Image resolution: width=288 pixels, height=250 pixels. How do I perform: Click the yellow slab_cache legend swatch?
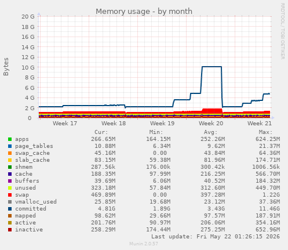coord(10,160)
